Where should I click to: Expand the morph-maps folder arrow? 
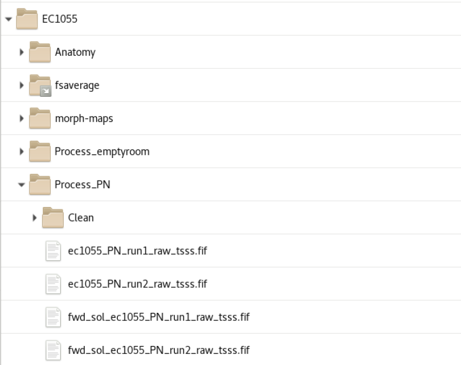[22, 118]
